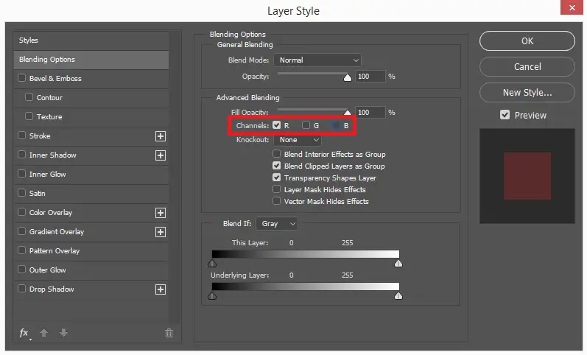Open Satin settings from list label

coord(37,193)
